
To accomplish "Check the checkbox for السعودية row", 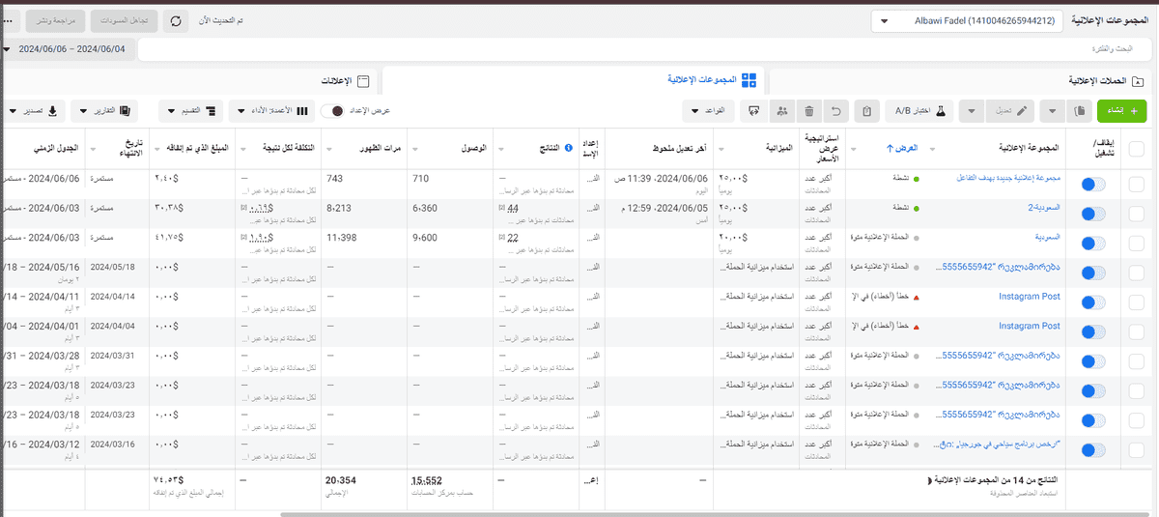I will 1136,244.
